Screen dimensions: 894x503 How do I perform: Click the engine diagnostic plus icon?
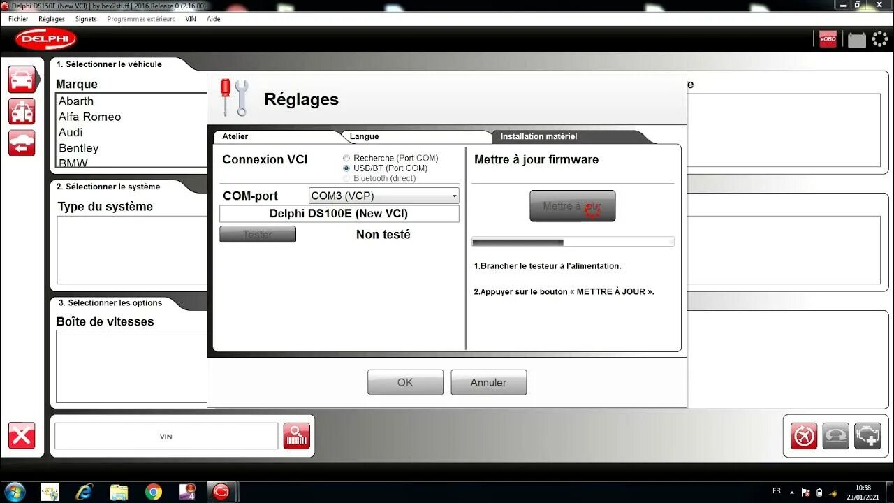click(x=868, y=436)
